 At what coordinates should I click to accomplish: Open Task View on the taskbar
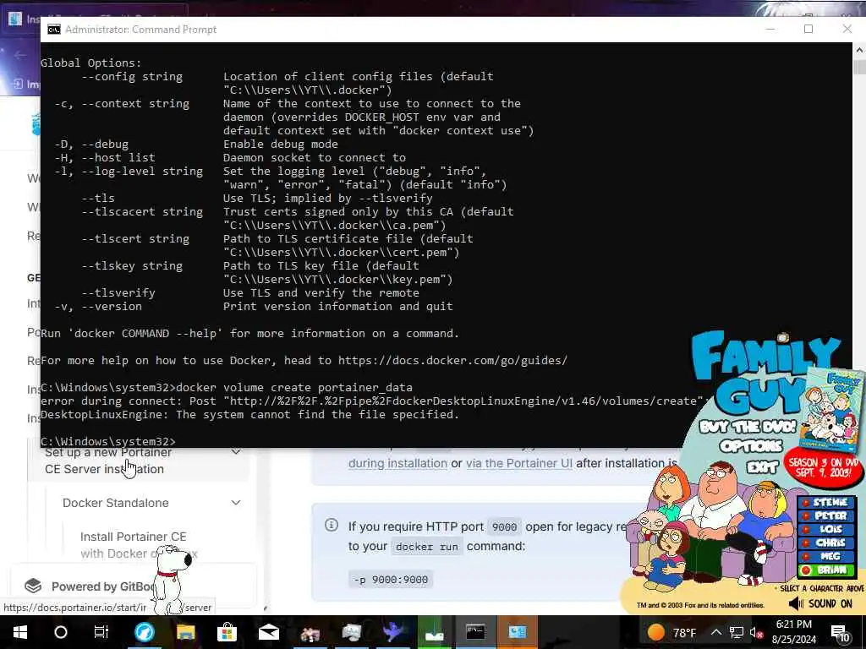(x=101, y=632)
